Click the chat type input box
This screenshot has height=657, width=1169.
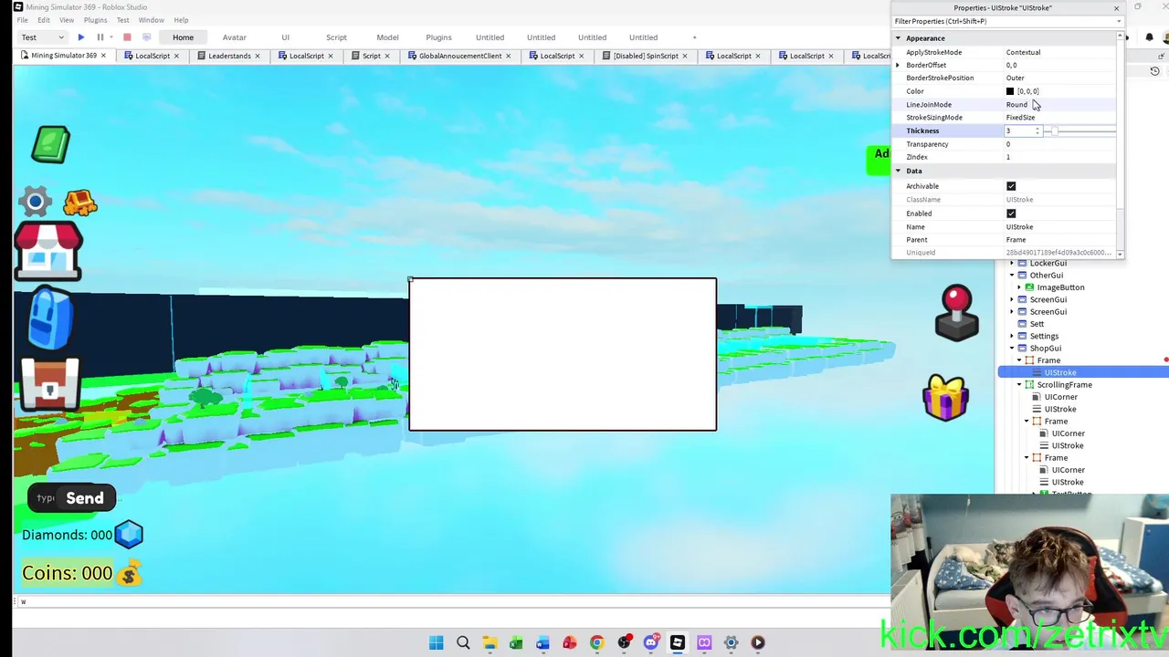tap(45, 498)
